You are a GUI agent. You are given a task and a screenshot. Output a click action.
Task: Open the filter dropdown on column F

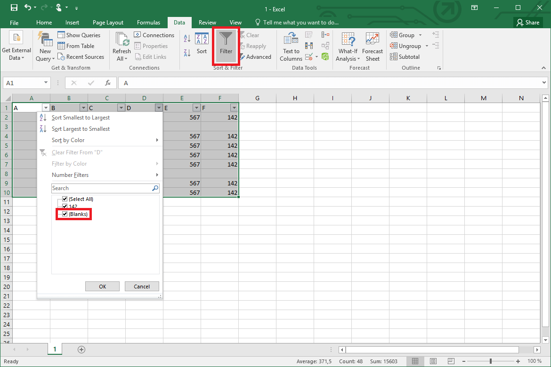pyautogui.click(x=234, y=107)
